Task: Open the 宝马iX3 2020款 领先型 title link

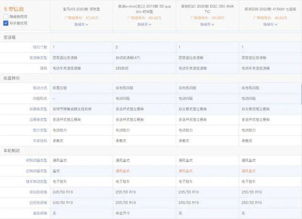Action: (x=82, y=9)
